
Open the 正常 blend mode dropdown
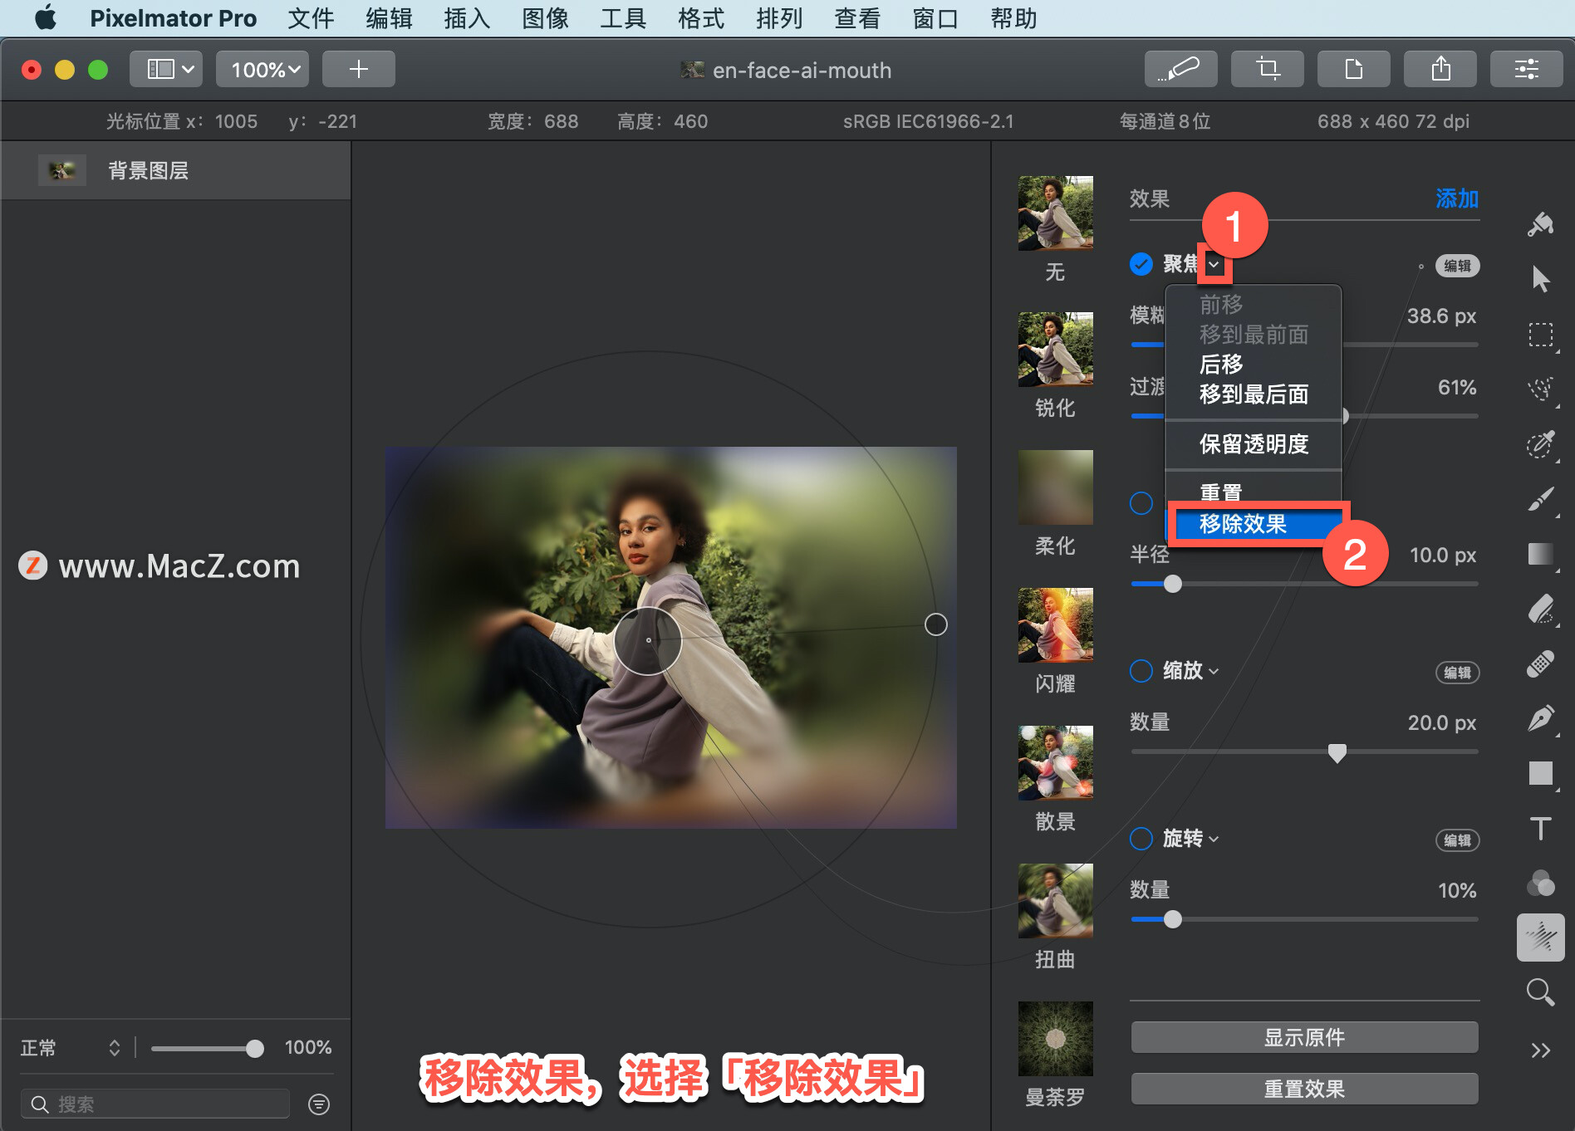pyautogui.click(x=71, y=1048)
